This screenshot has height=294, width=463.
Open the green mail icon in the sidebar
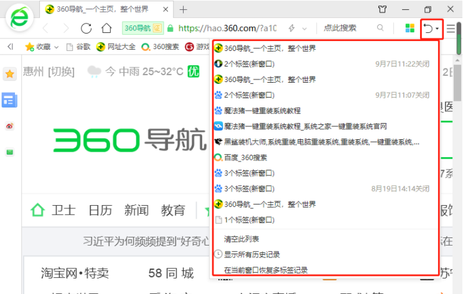(x=9, y=152)
